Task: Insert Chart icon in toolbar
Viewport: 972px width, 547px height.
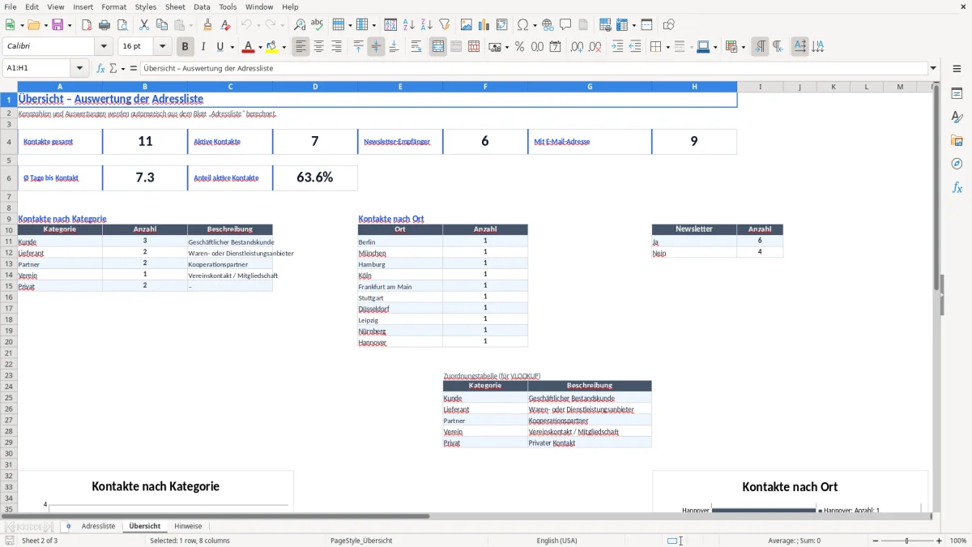Action: [x=484, y=25]
